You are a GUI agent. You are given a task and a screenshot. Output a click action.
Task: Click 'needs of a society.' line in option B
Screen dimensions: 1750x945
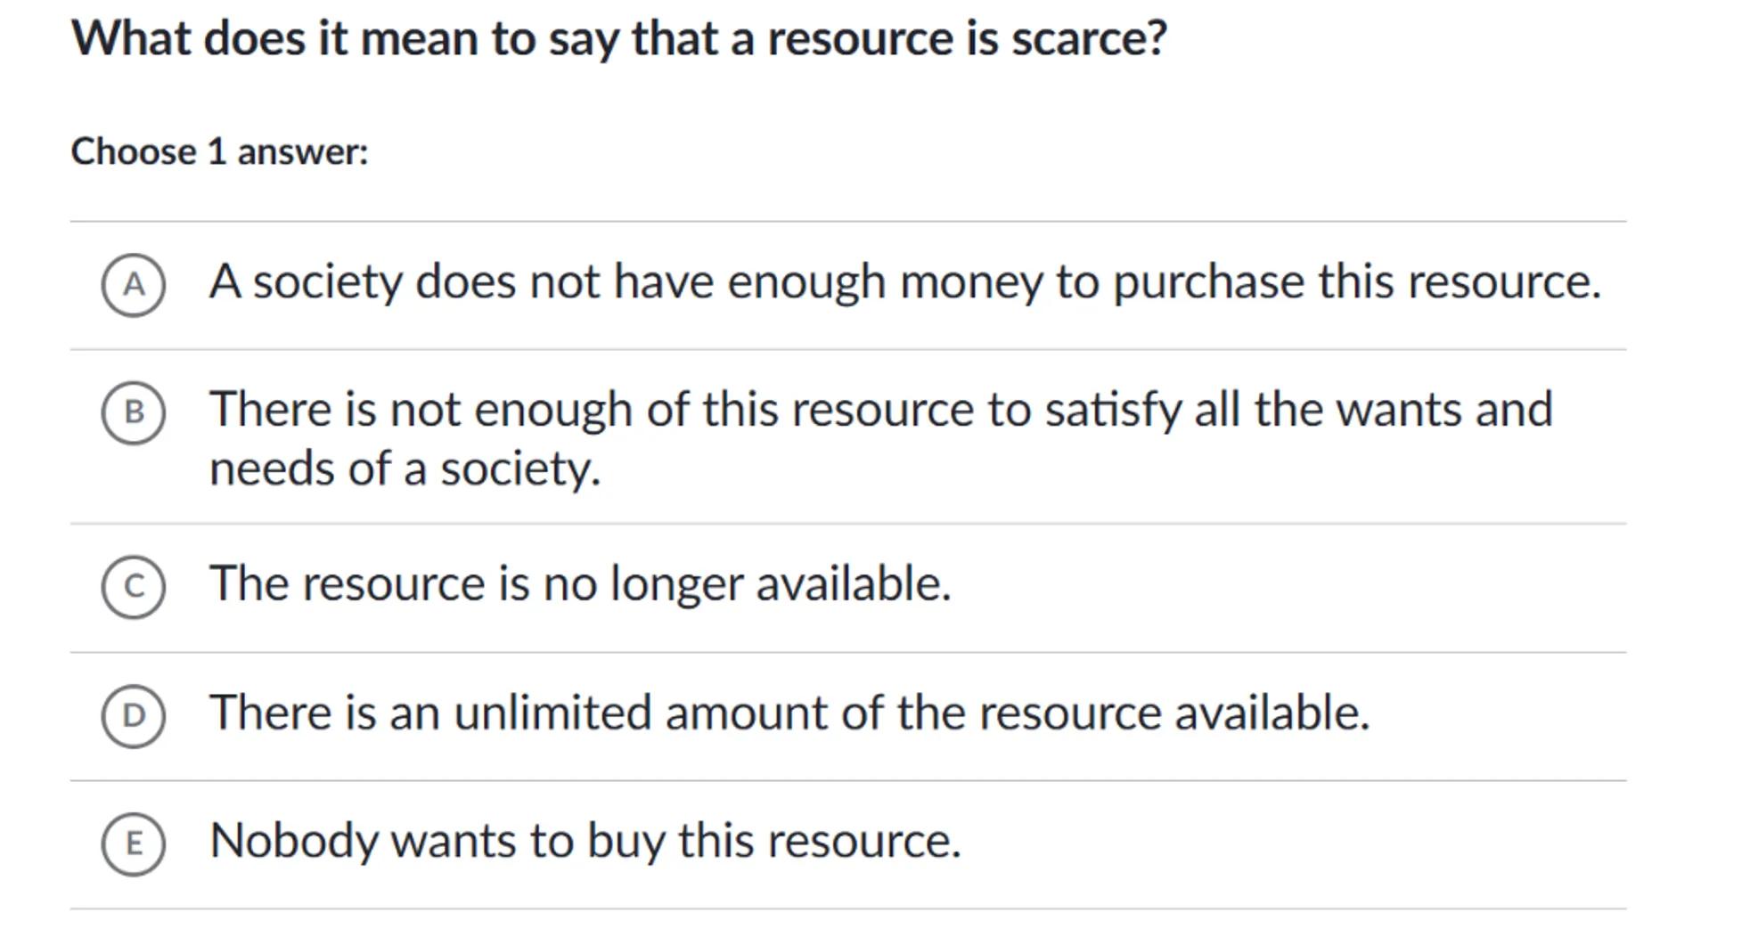point(405,469)
